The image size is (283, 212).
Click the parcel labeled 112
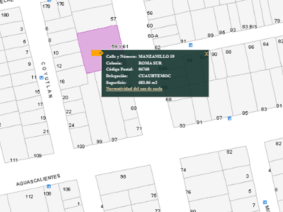(29, 197)
